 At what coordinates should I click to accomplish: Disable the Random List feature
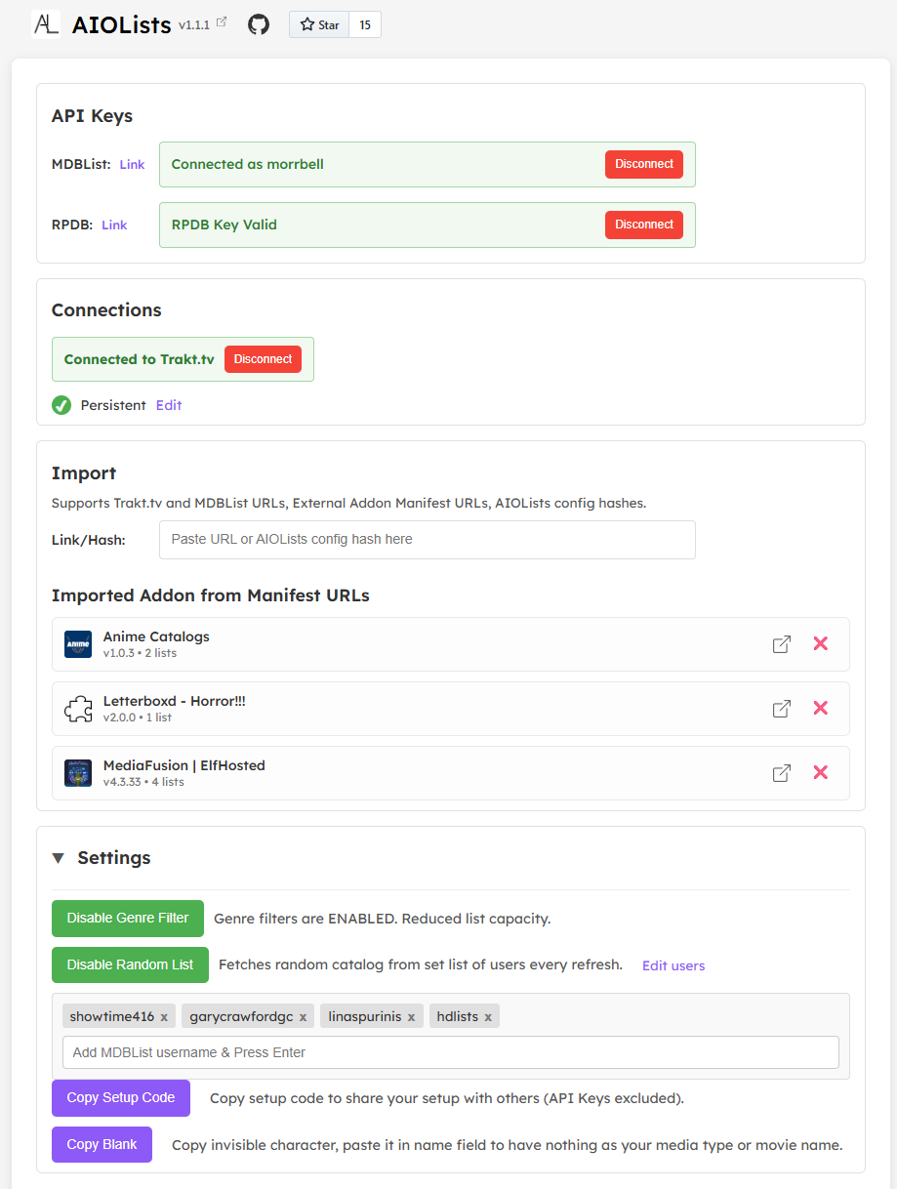[130, 965]
